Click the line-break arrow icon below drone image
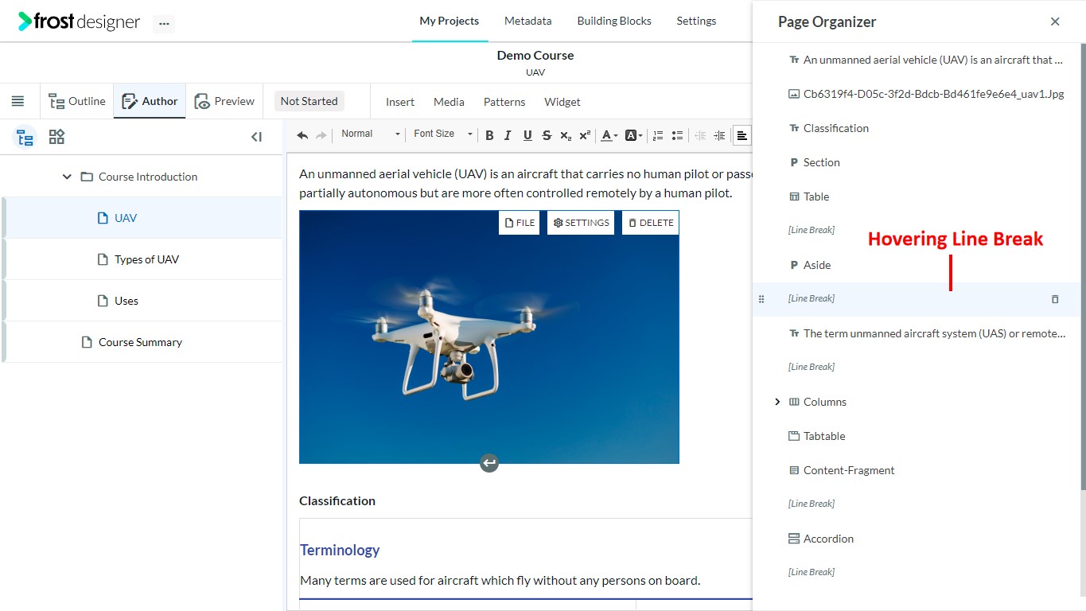1086x611 pixels. (489, 463)
